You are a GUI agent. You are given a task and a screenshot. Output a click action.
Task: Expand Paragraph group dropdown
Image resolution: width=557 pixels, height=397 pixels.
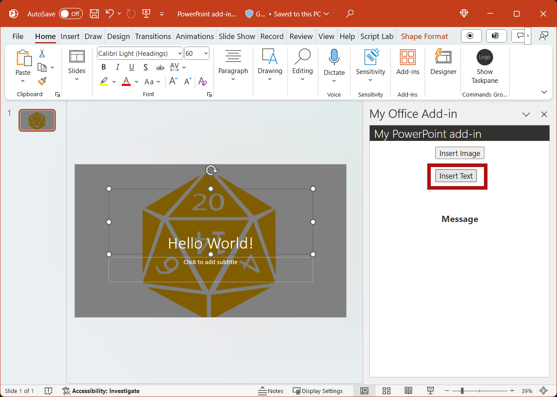point(233,79)
